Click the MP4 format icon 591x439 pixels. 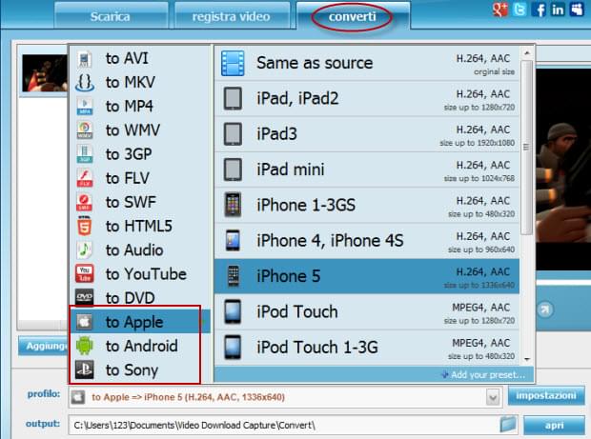coord(85,107)
